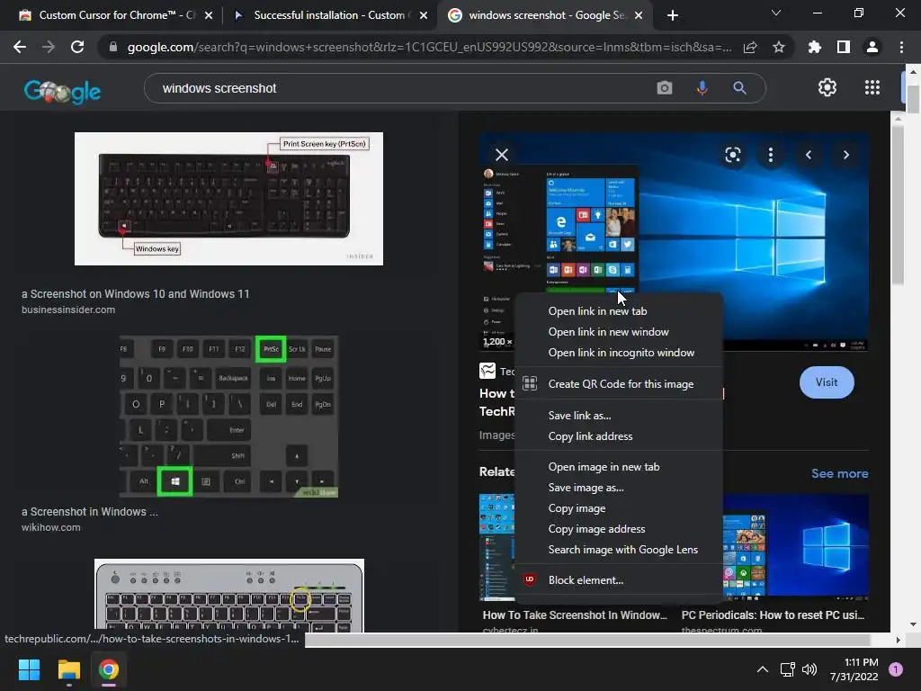Open the Chrome profile avatar
This screenshot has width=921, height=691.
(872, 47)
